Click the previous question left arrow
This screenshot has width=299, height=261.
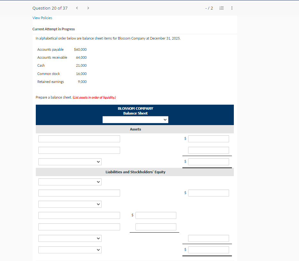click(77, 8)
